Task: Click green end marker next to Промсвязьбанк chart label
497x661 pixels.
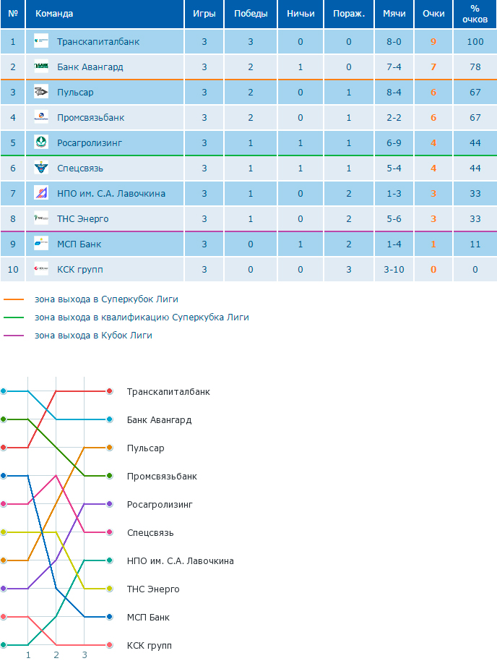Action: [110, 476]
